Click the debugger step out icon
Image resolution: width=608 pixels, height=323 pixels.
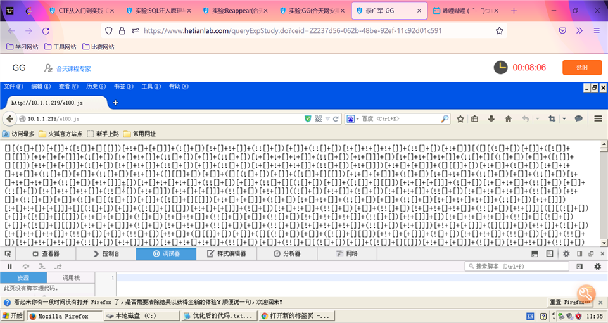(x=58, y=267)
